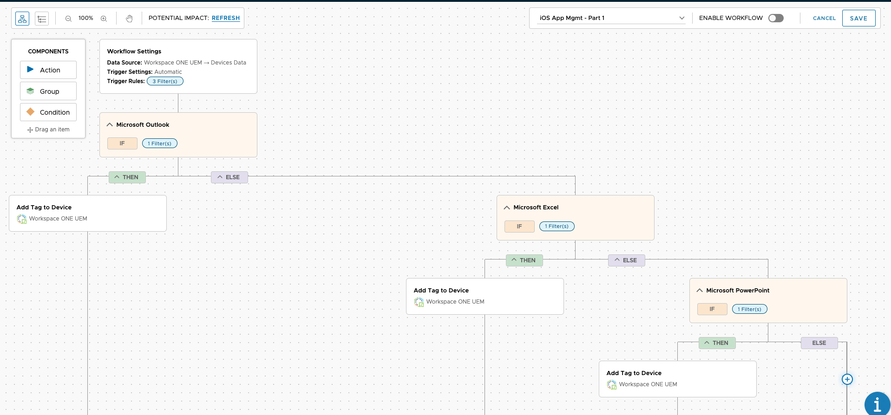Click the Drag an item move icon

pyautogui.click(x=30, y=130)
